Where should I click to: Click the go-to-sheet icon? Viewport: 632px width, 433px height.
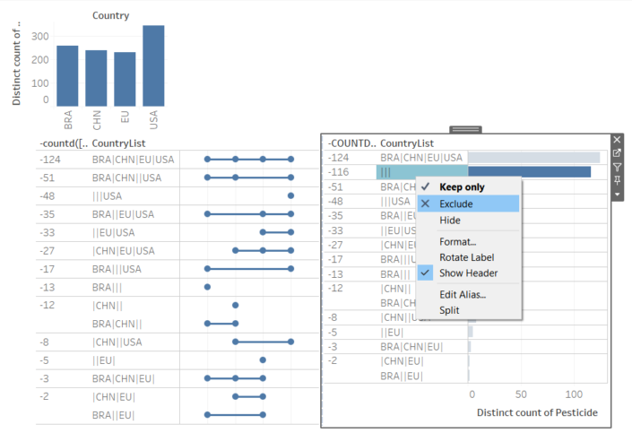click(617, 153)
